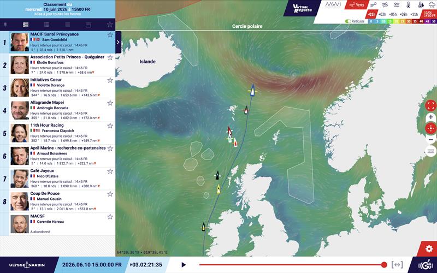Open MACSF Corentin Horeau entry
The height and width of the screenshot is (273, 437).
click(58, 224)
